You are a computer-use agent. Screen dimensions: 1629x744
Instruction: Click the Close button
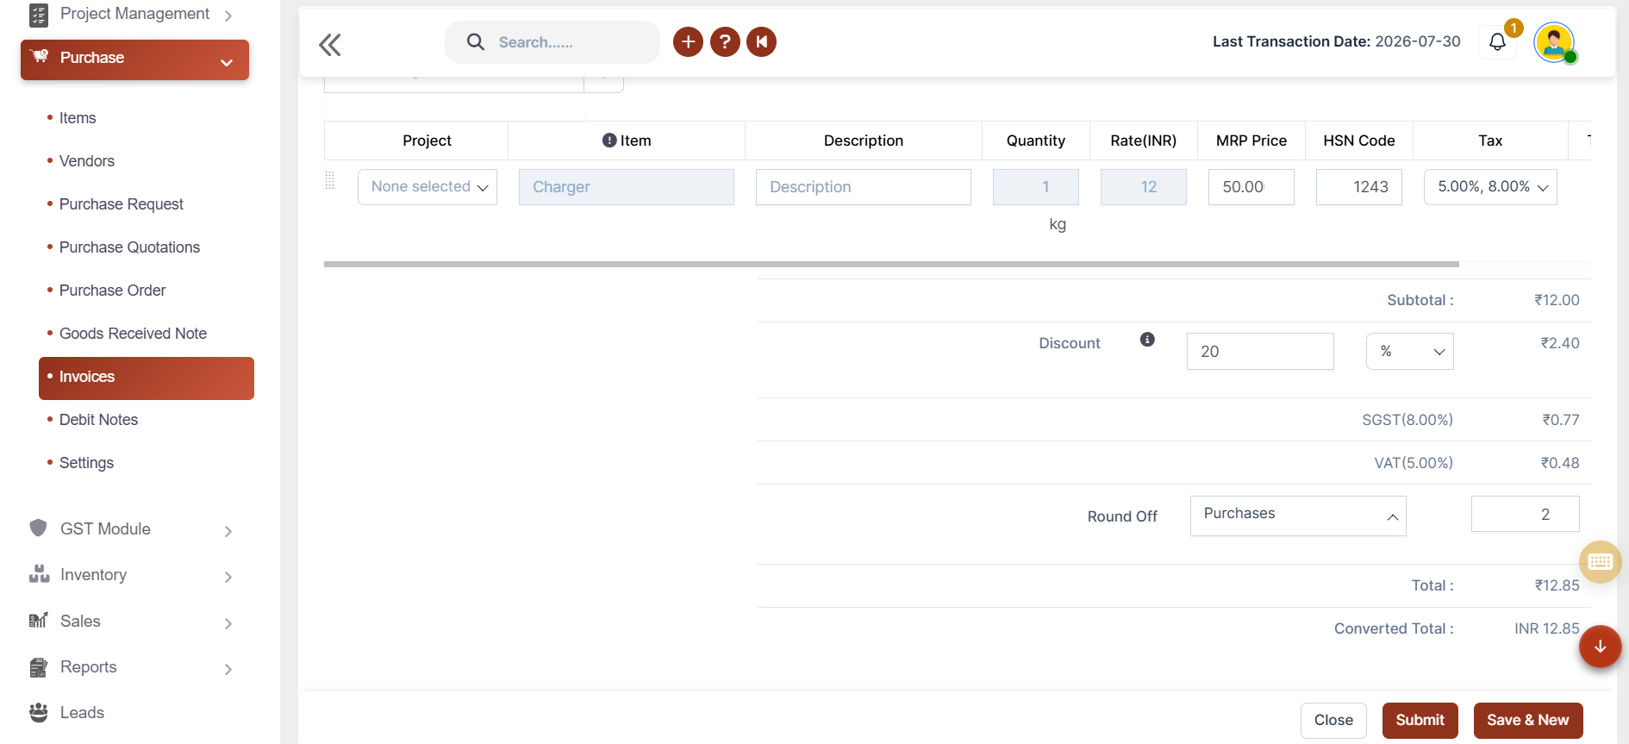1333,721
